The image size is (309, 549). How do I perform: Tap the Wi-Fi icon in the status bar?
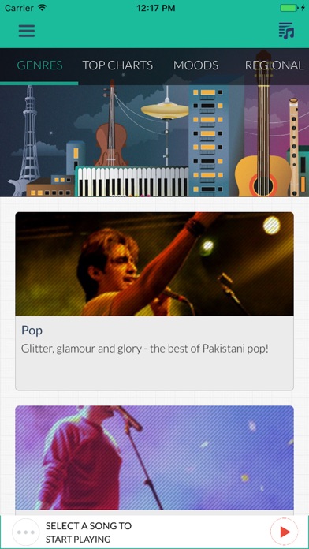(x=43, y=8)
